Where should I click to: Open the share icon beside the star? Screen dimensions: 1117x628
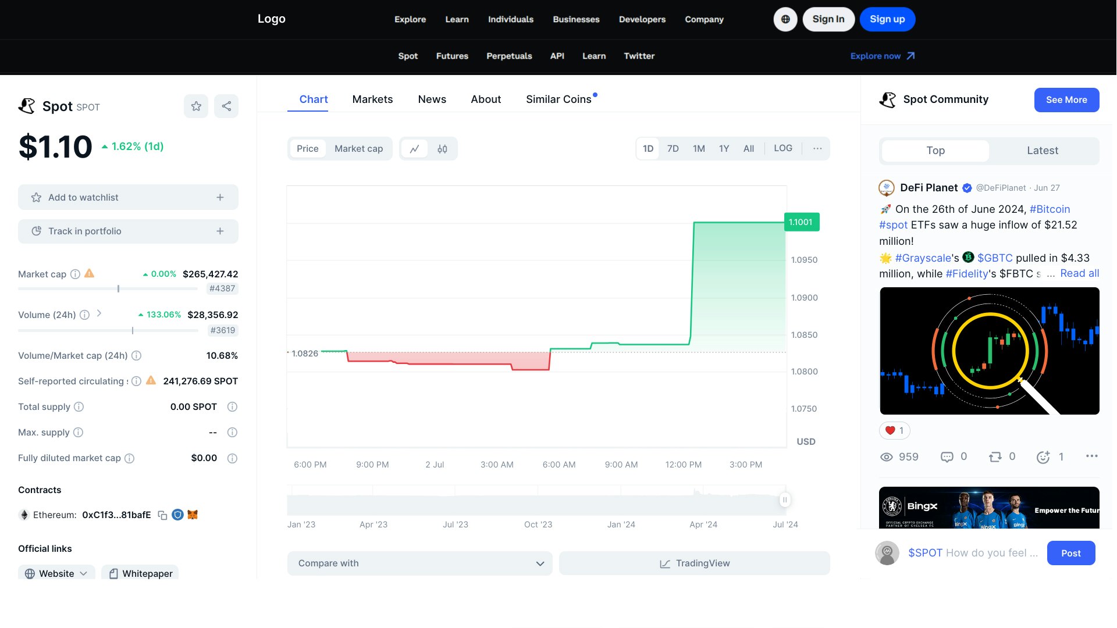tap(226, 106)
